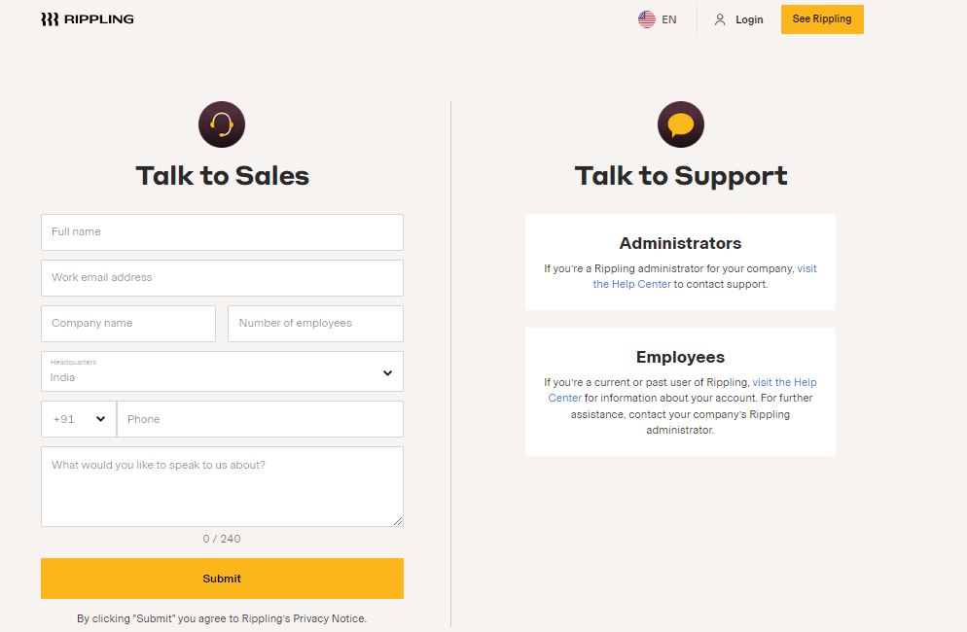The width and height of the screenshot is (967, 632).
Task: Click the message box asking what to speak about
Action: [x=222, y=486]
